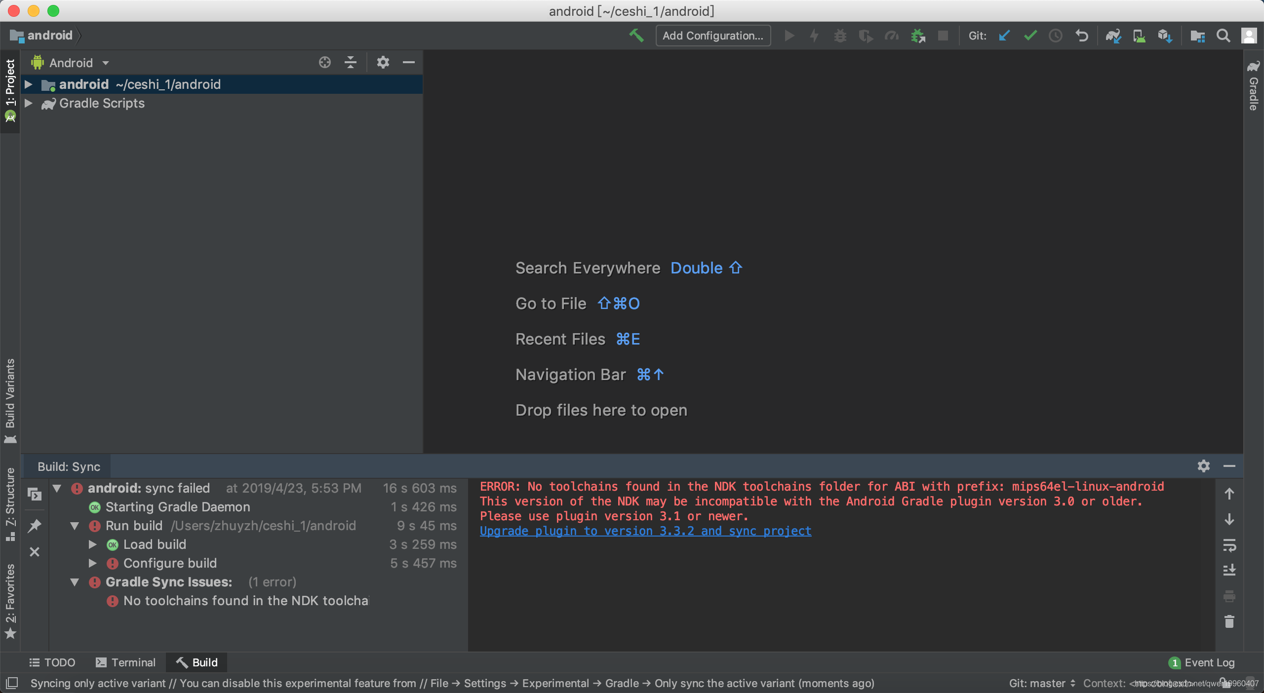1264x693 pixels.
Task: Open the Event Log in status bar
Action: coord(1202,662)
